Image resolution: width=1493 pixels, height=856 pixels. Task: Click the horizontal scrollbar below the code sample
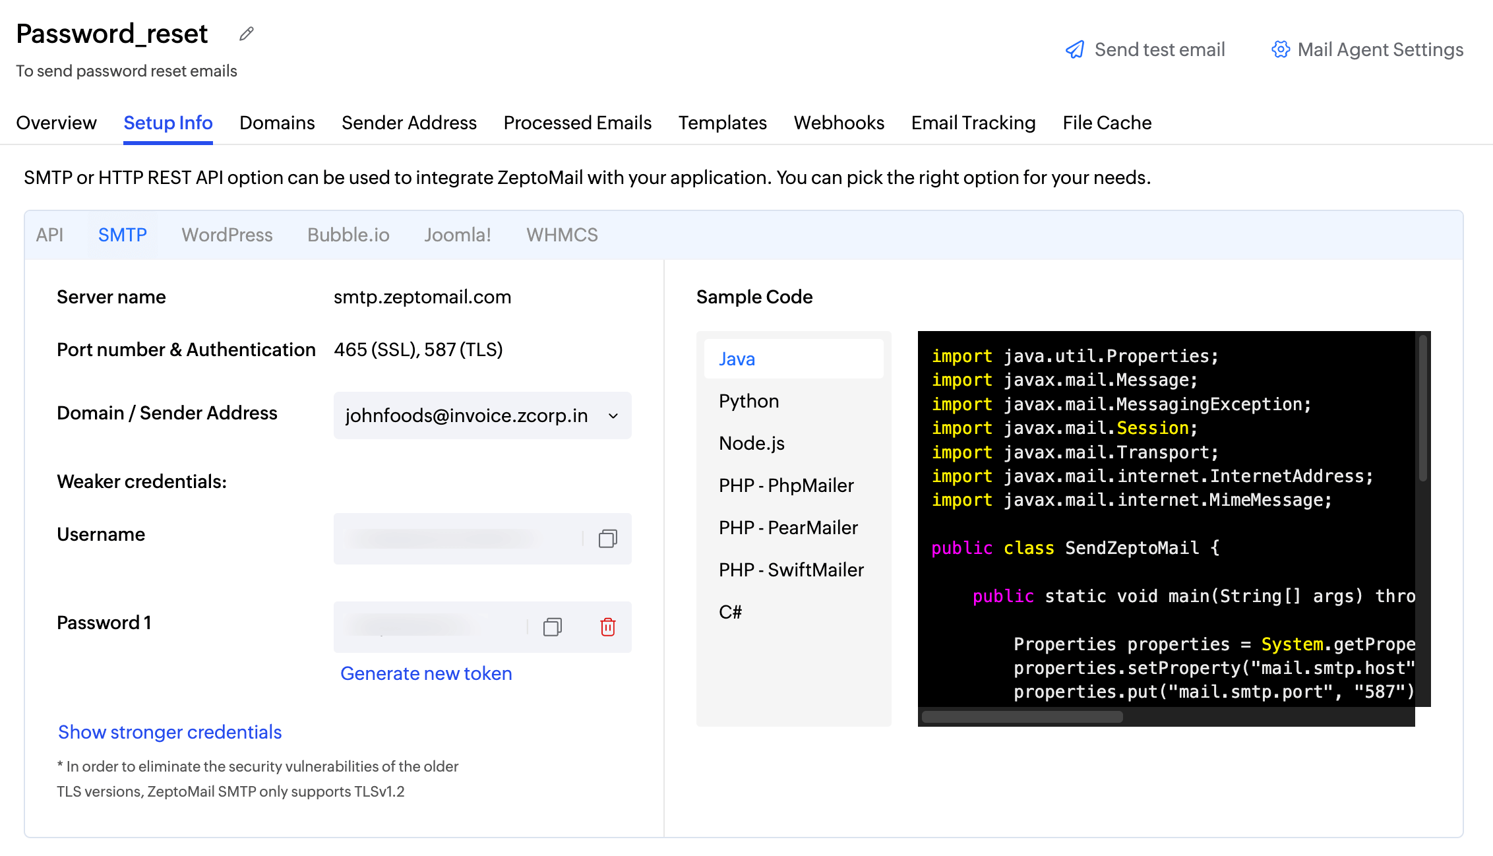1021,716
